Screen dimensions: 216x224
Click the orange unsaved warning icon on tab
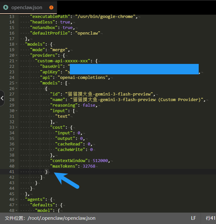click(x=51, y=7)
